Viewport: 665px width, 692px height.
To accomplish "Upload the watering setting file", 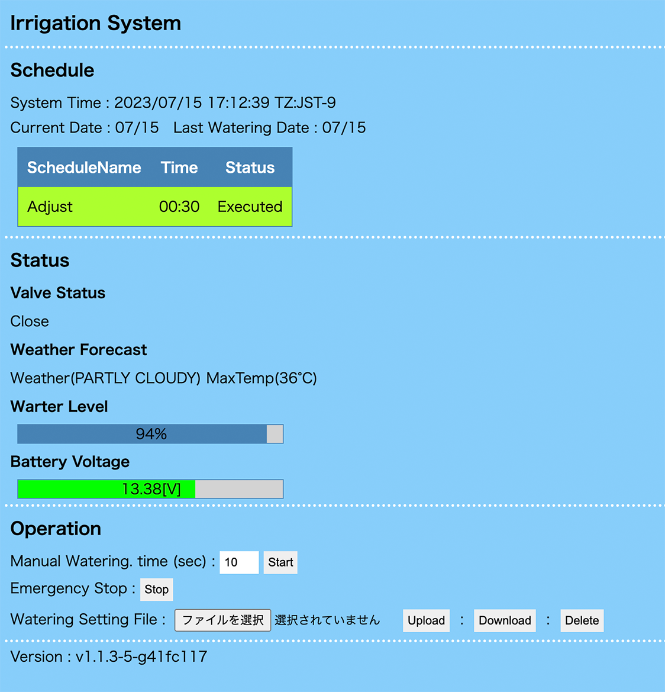I will click(426, 620).
